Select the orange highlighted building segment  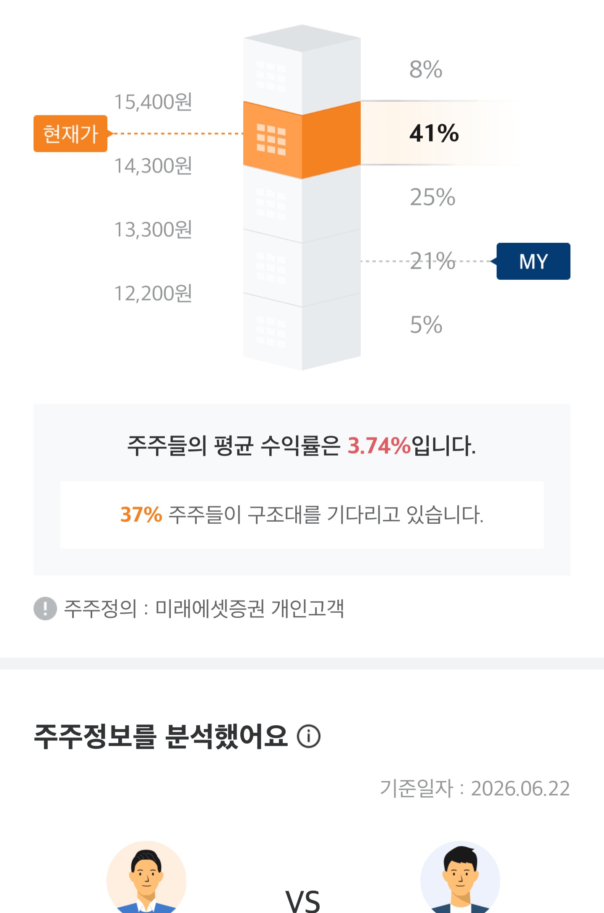[302, 140]
